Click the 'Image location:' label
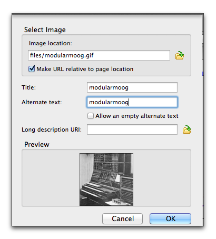 [51, 43]
